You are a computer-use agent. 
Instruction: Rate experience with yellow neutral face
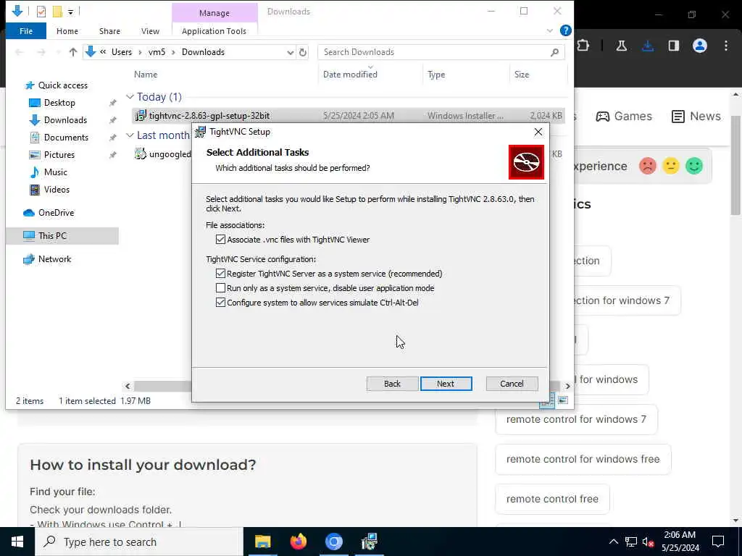pos(670,166)
